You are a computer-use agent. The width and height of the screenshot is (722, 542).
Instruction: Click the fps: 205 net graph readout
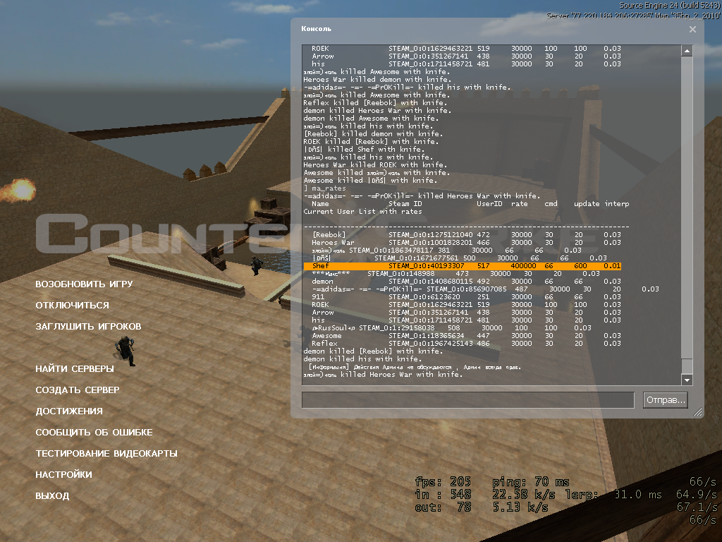[x=443, y=482]
